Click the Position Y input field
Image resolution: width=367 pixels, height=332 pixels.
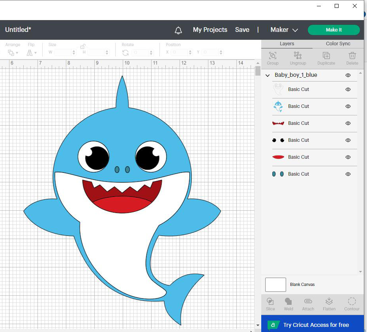coord(210,52)
